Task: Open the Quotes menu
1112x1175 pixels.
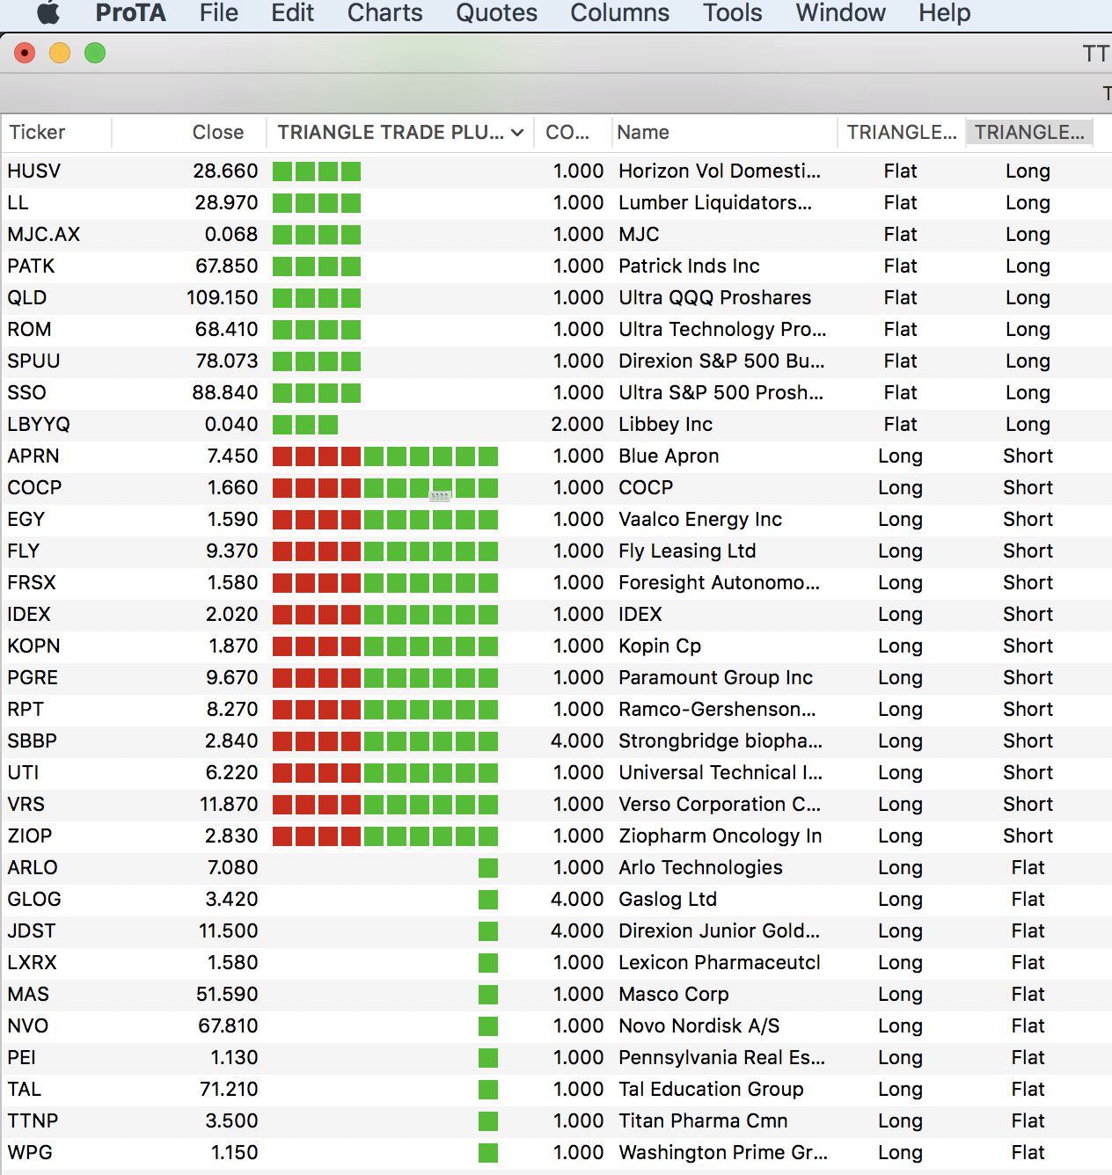Action: coord(496,13)
